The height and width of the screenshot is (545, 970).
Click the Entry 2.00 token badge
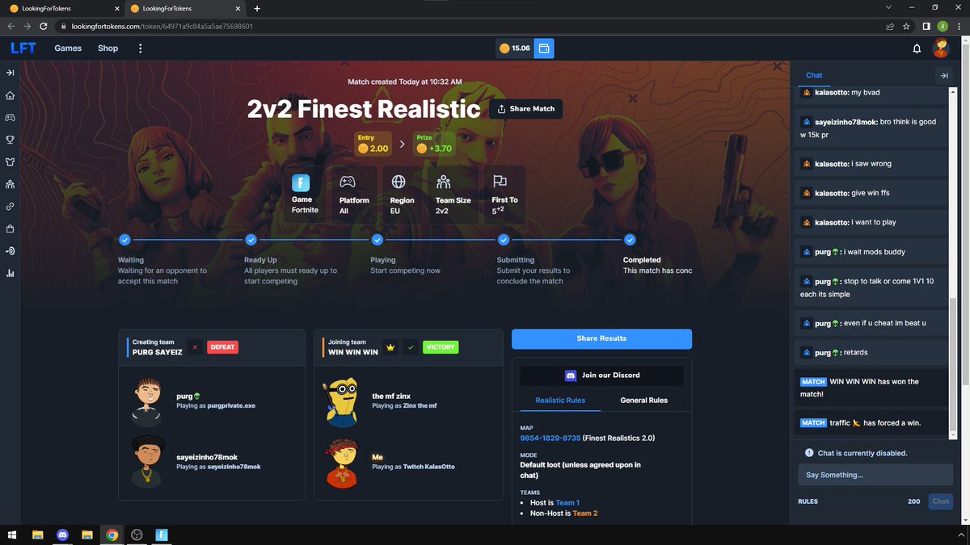click(x=373, y=145)
